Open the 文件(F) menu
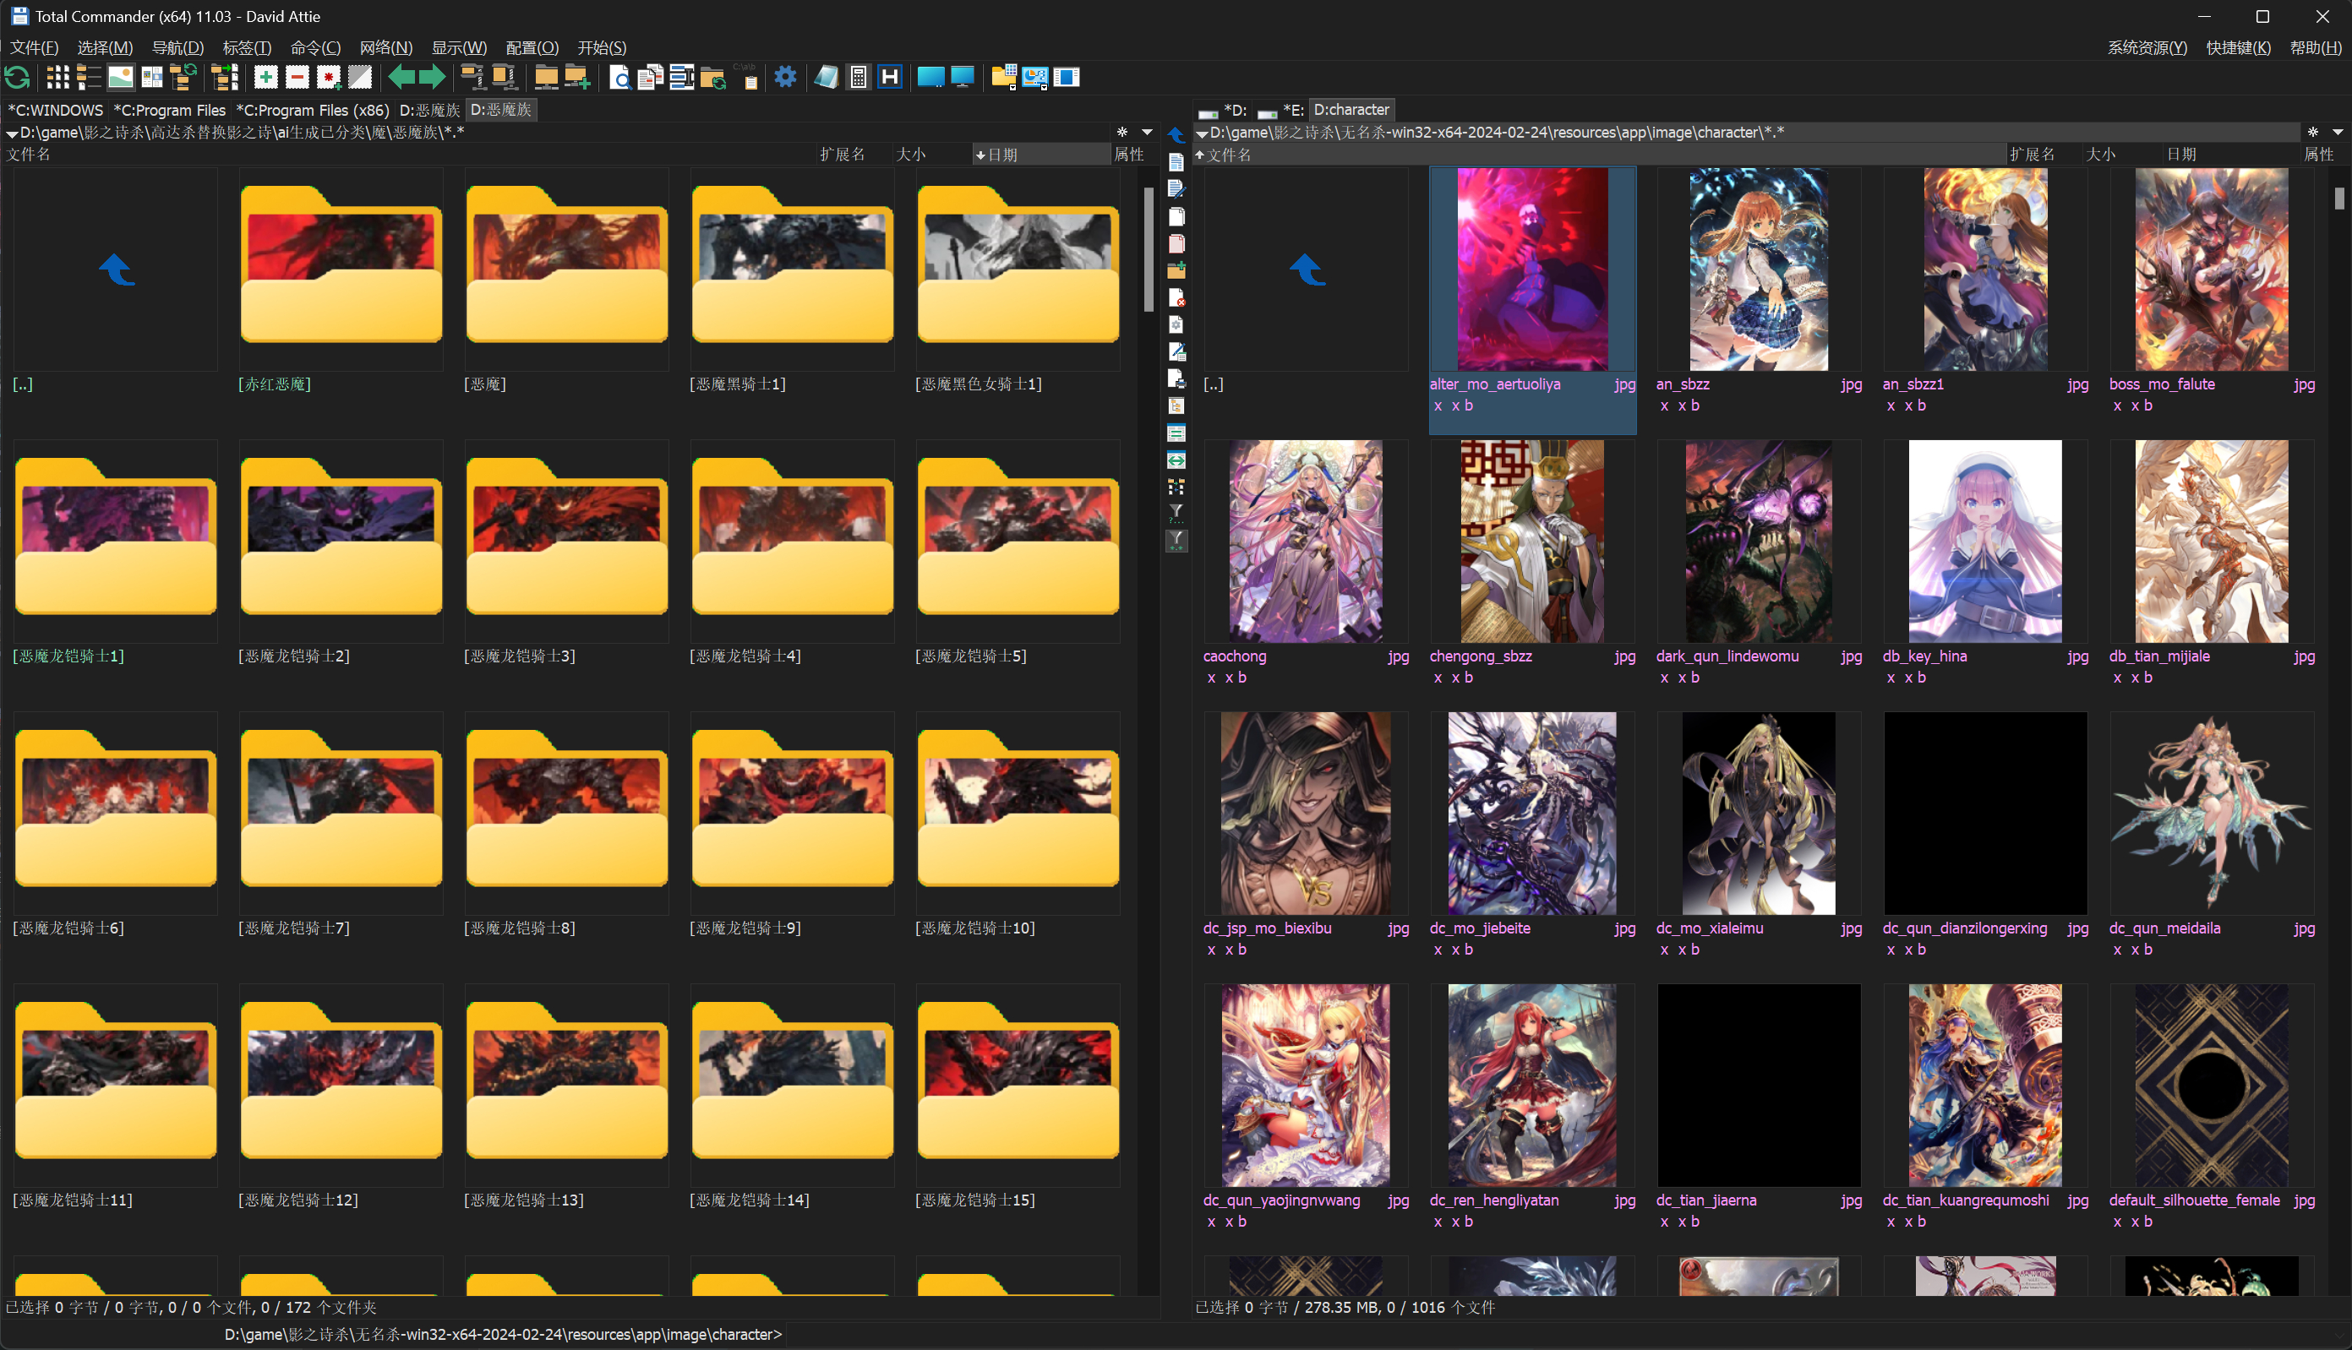2352x1350 pixels. coord(35,47)
